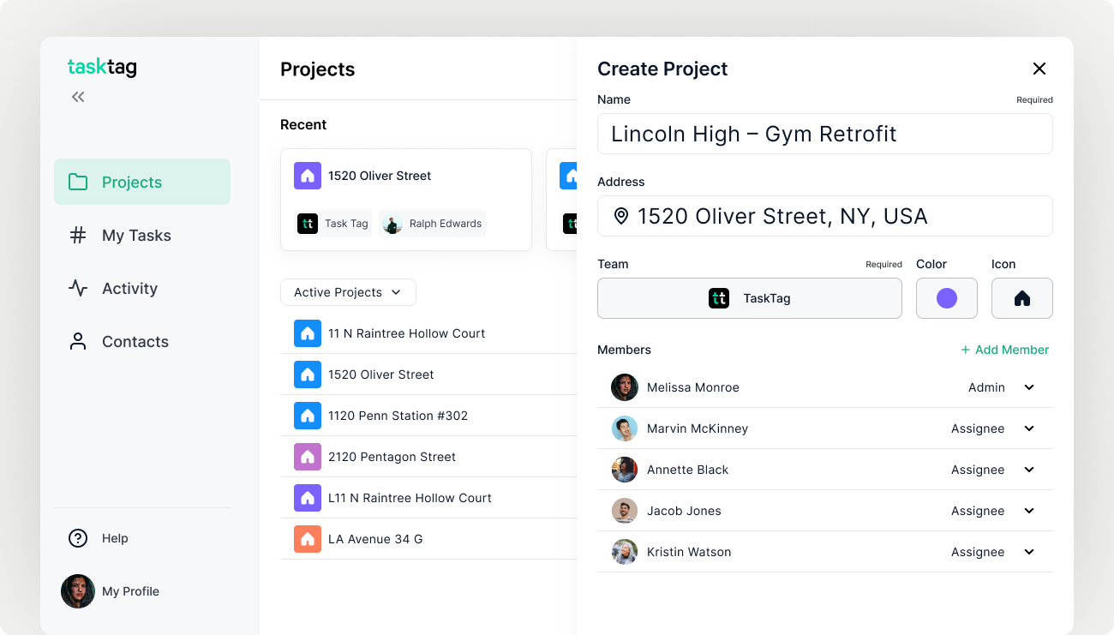Open the Active Projects dropdown
The height and width of the screenshot is (635, 1114).
pyautogui.click(x=348, y=292)
